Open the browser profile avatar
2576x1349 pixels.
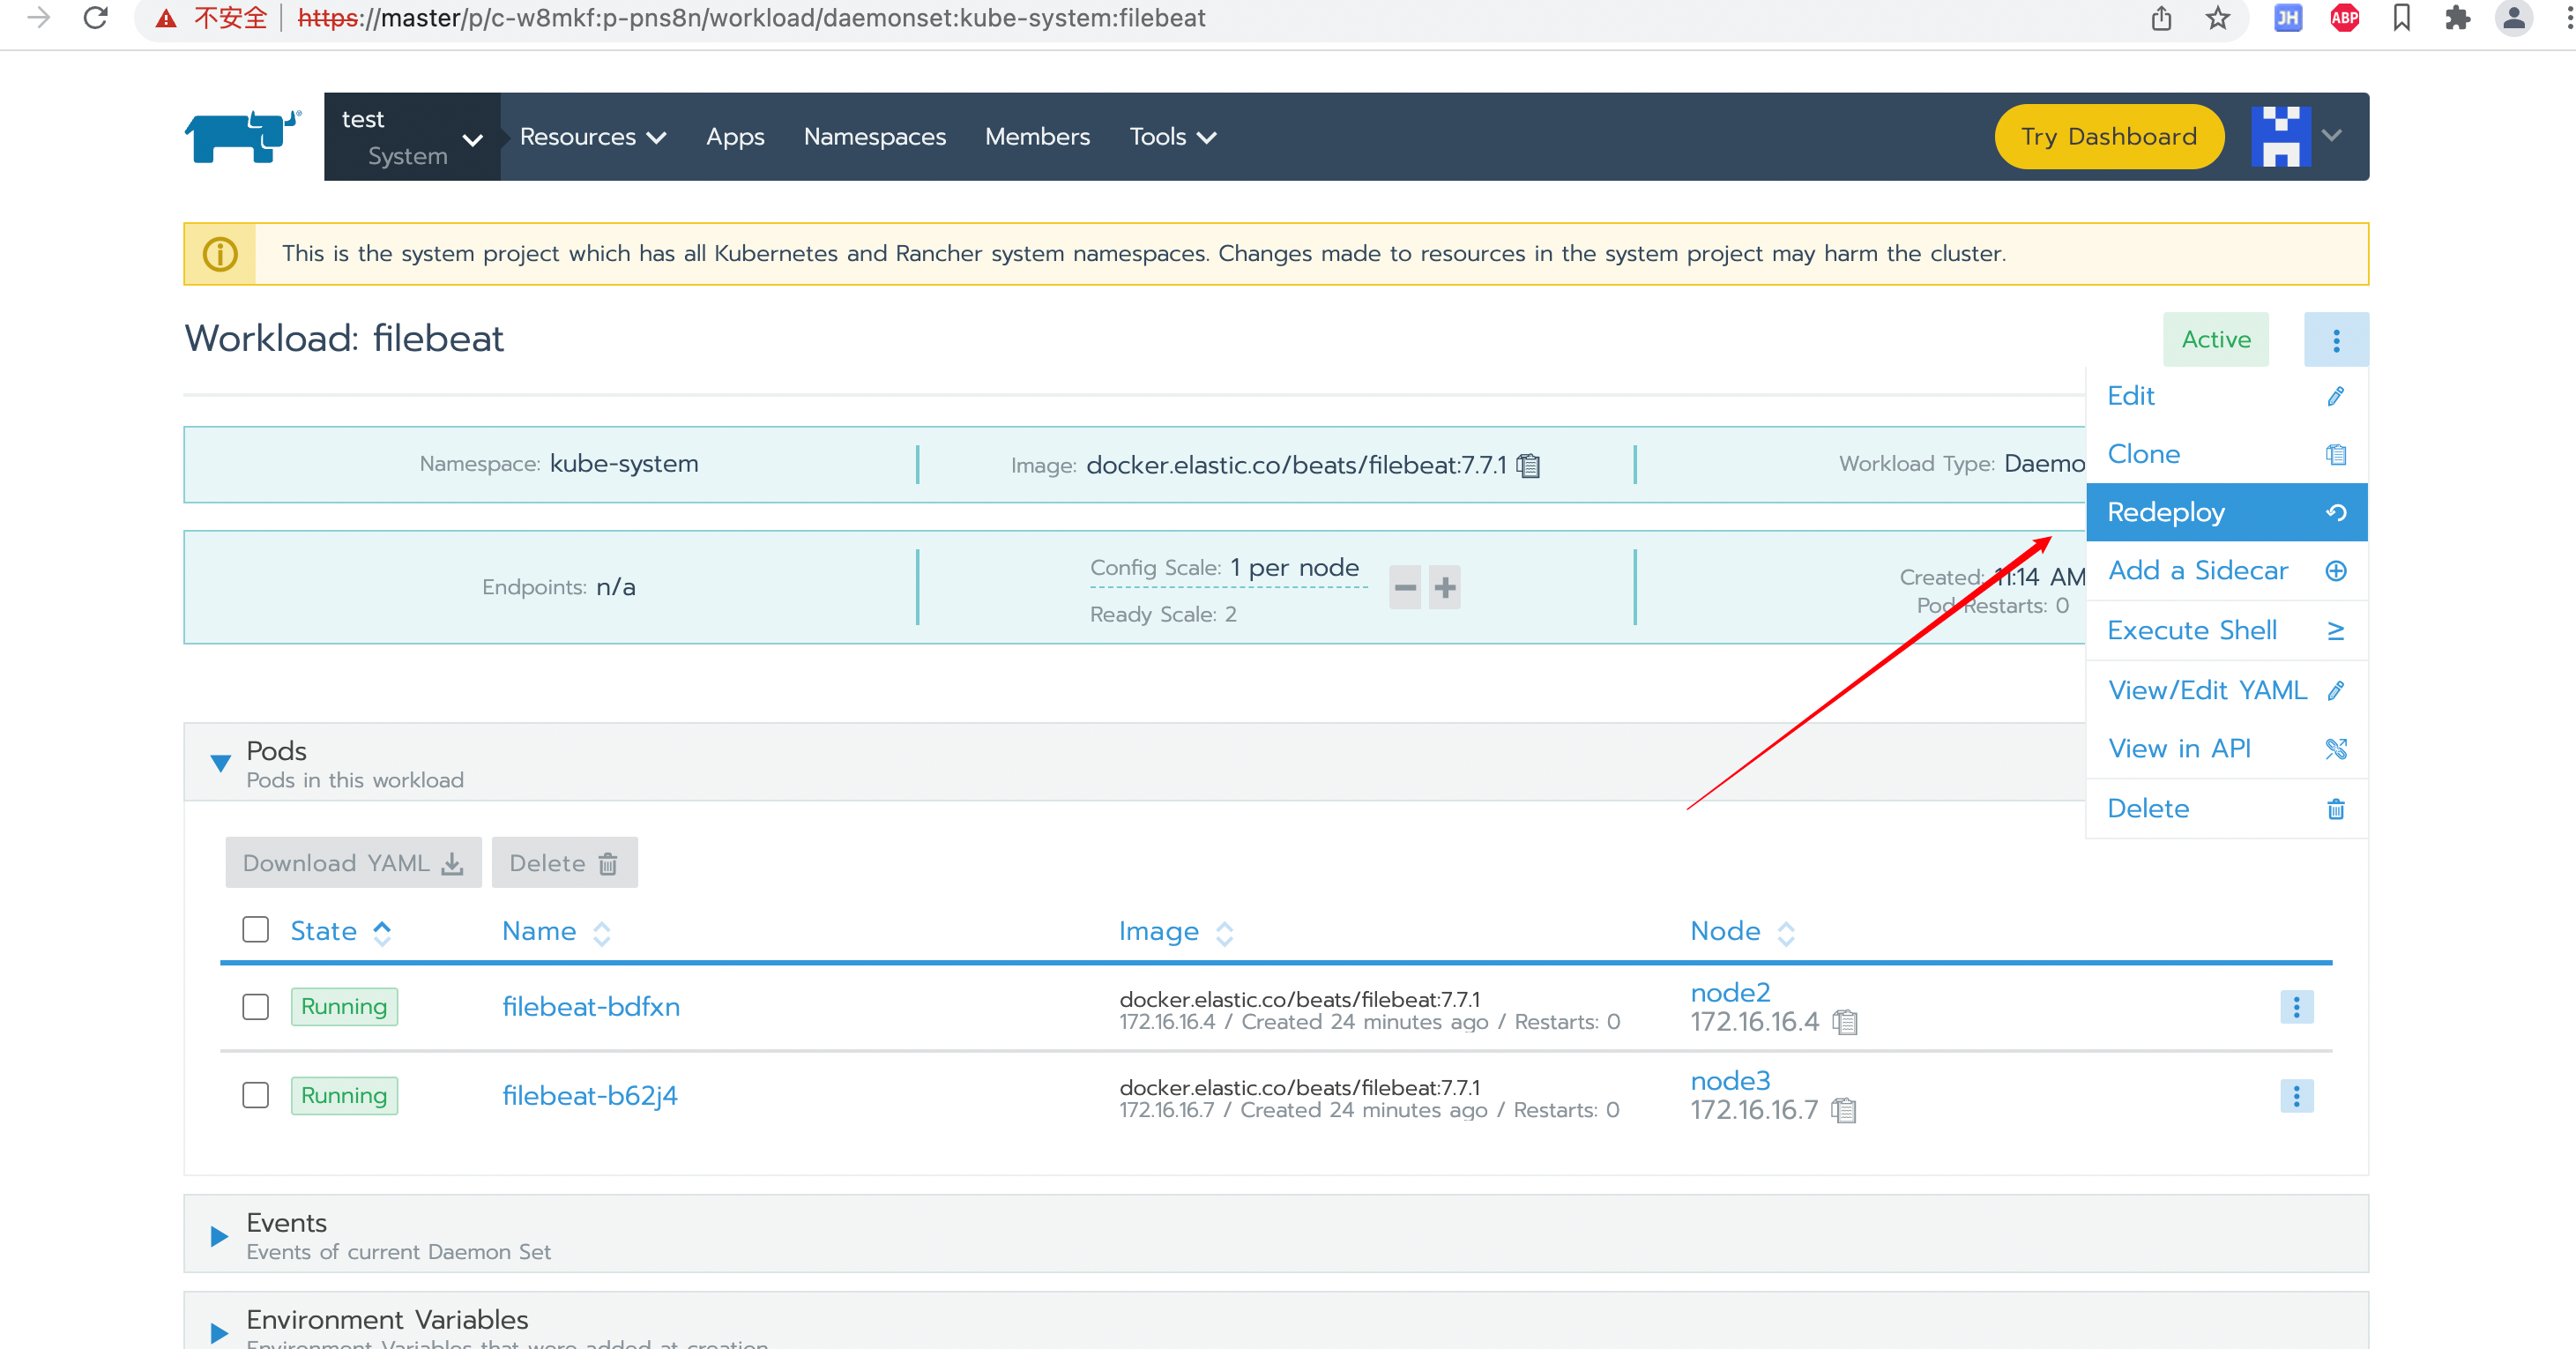(x=2513, y=18)
